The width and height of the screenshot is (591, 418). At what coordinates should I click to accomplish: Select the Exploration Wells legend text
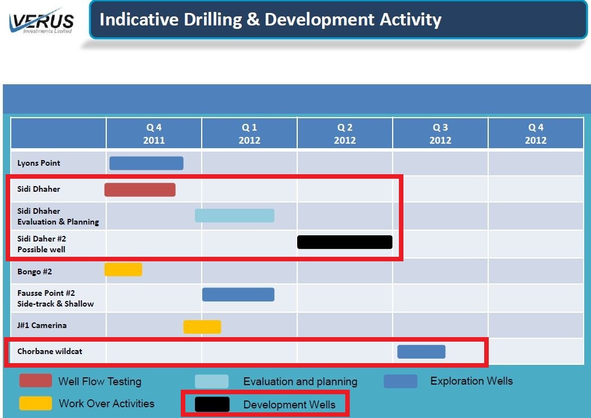472,381
